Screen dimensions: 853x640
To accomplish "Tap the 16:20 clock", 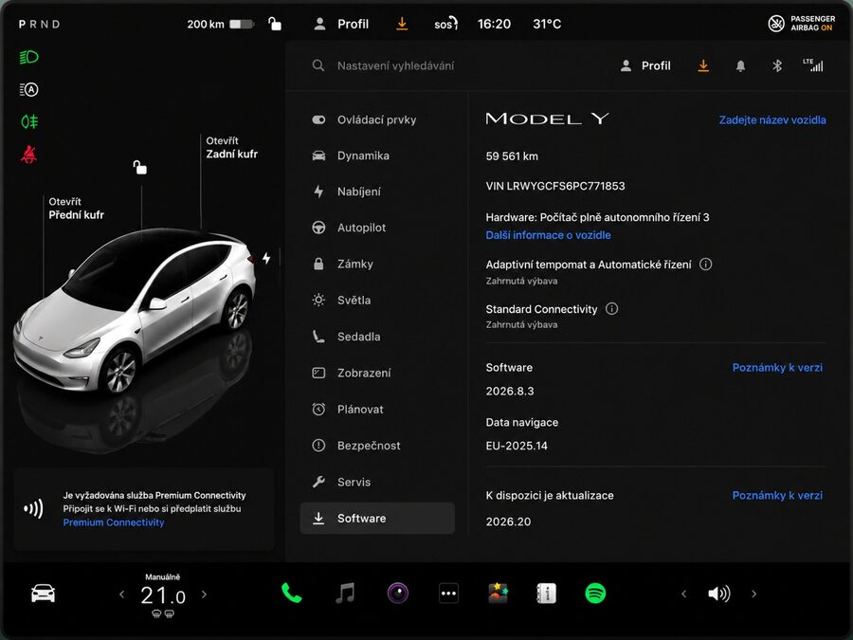I will (x=494, y=24).
